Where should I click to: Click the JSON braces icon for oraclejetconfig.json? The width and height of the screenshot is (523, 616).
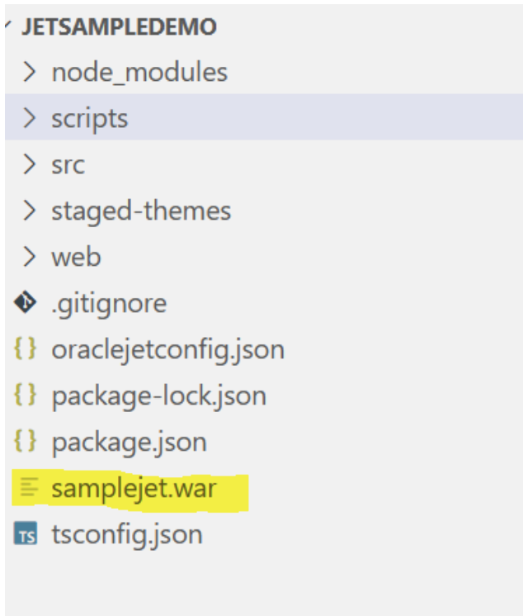(x=26, y=349)
